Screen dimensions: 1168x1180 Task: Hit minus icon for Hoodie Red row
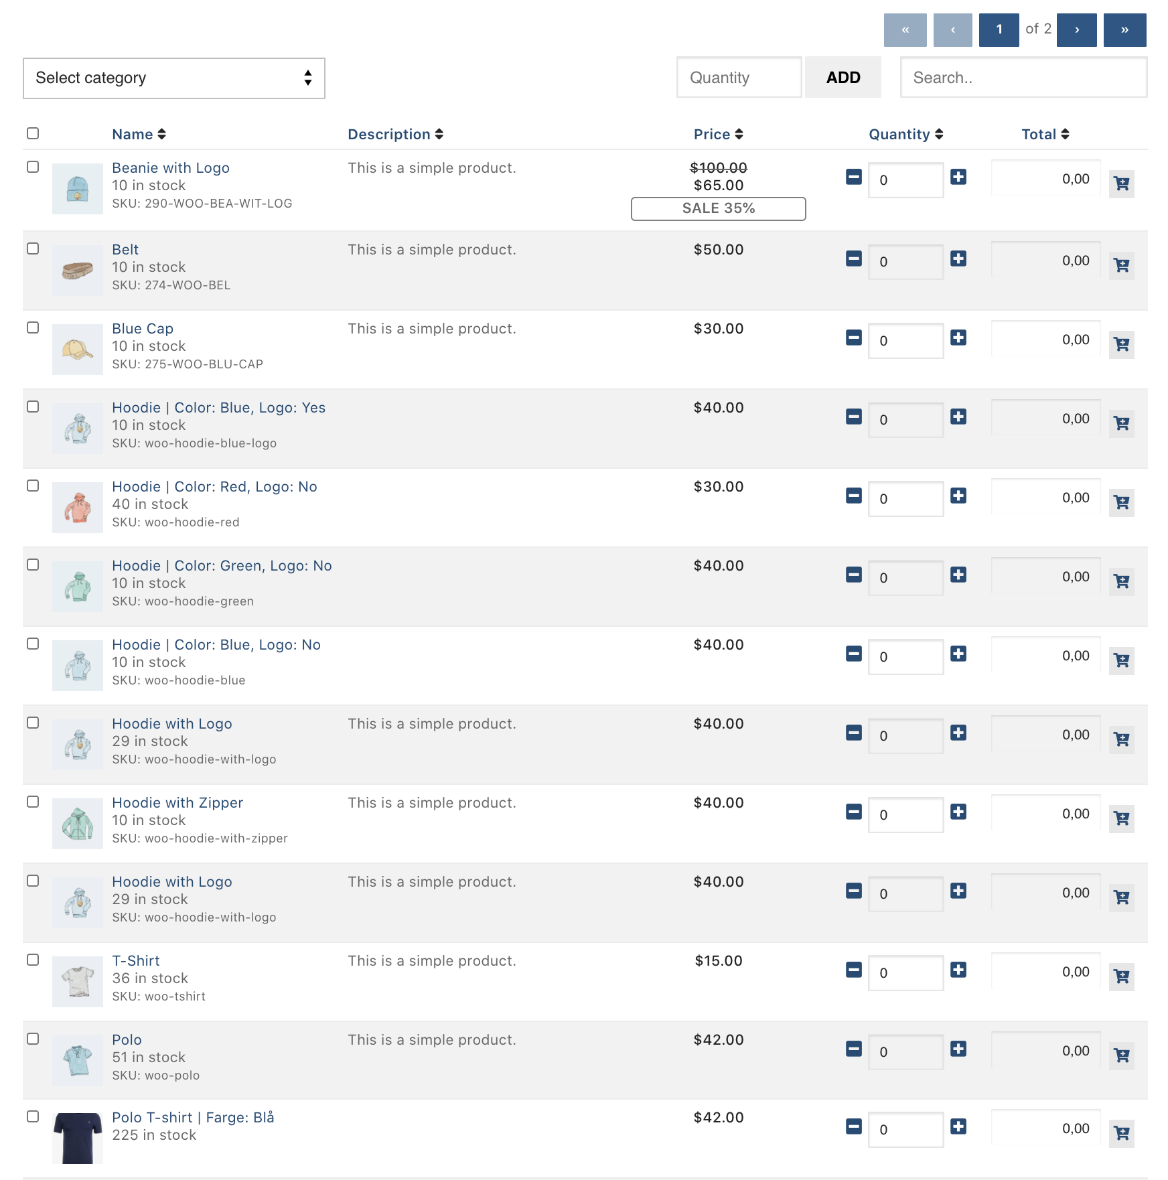tap(854, 496)
